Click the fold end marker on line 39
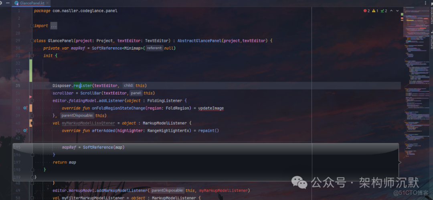Image resolution: width=433 pixels, height=200 pixels. [32, 116]
